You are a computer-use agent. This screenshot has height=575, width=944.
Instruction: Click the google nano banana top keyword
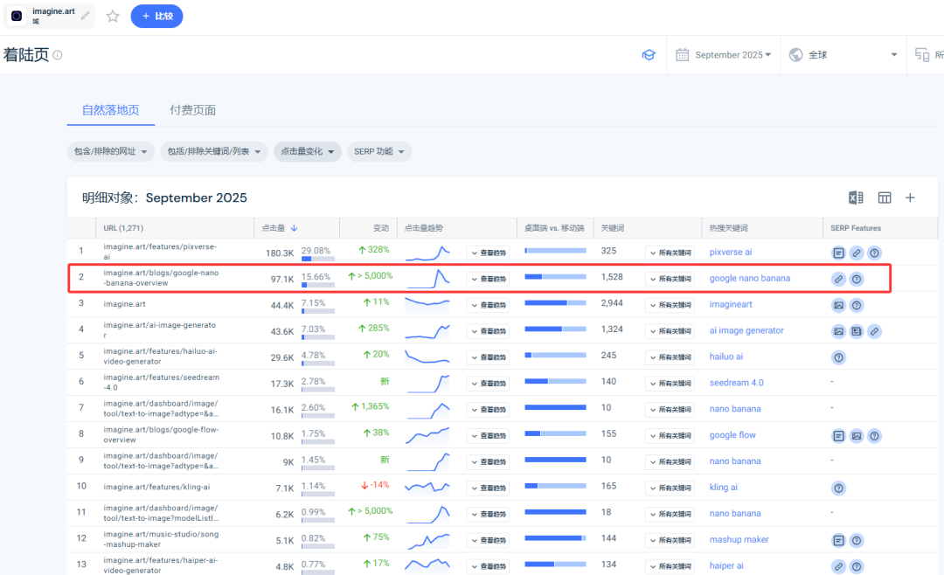[x=750, y=278]
